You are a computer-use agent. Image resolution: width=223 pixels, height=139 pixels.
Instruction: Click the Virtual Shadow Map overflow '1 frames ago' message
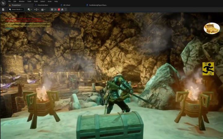(28, 24)
